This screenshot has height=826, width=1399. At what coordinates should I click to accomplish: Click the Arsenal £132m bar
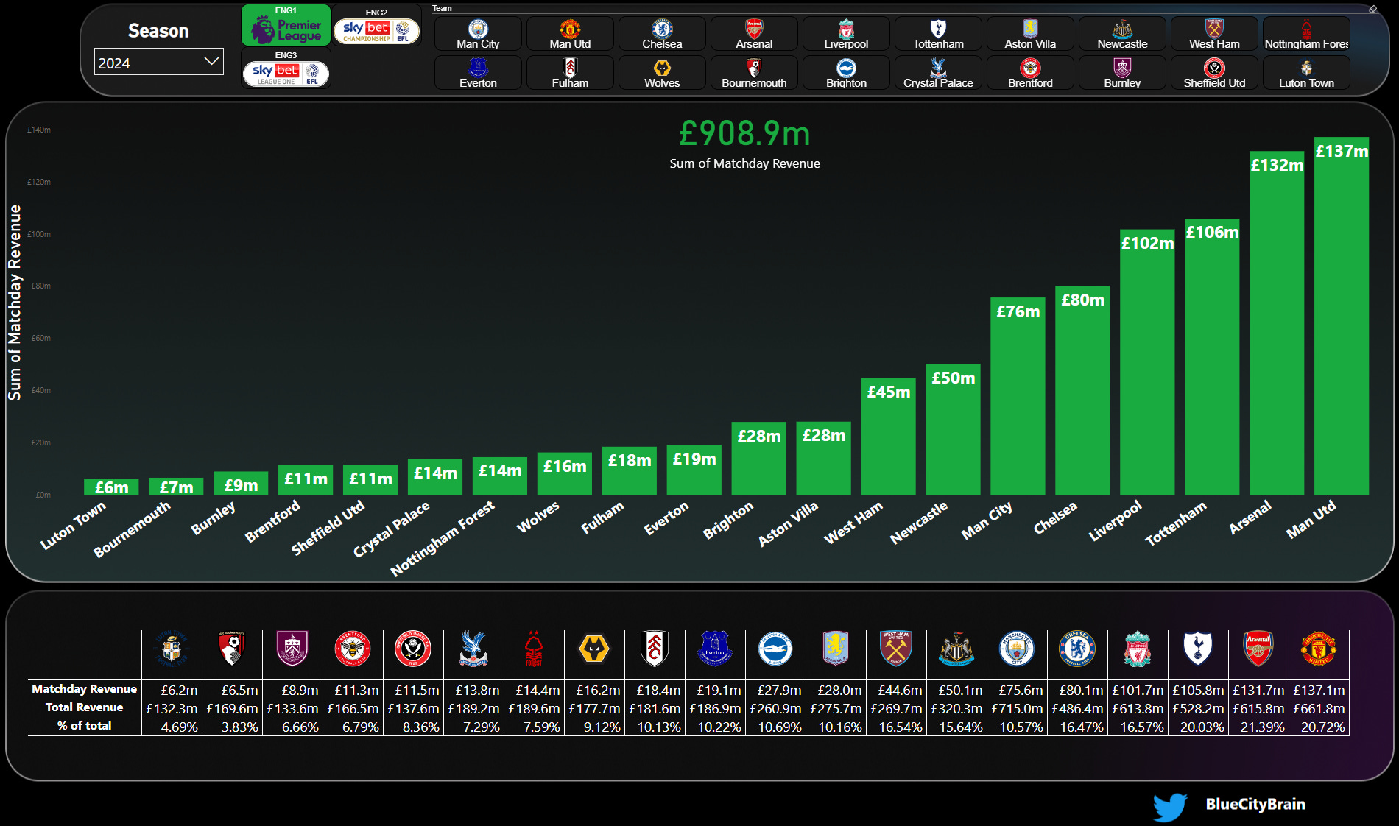pos(1278,323)
